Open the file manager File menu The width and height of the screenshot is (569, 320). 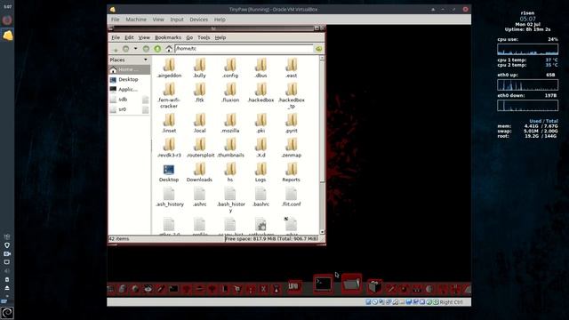(116, 37)
